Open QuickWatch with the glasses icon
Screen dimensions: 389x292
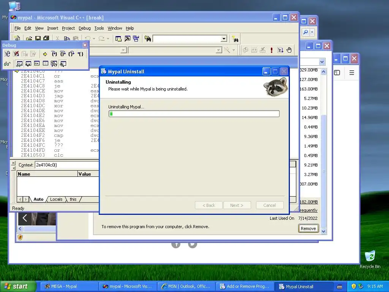coord(7,64)
